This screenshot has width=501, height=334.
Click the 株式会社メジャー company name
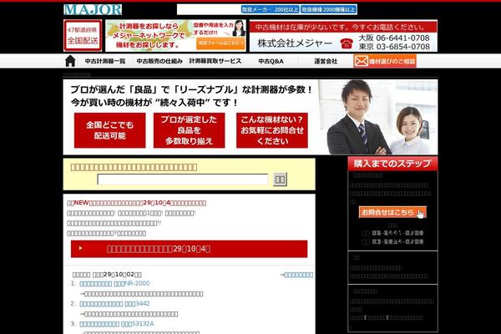click(x=295, y=43)
